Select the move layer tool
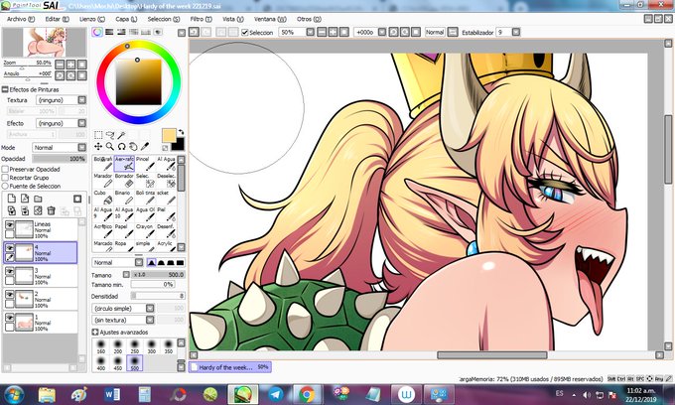The width and height of the screenshot is (675, 405). (98, 147)
